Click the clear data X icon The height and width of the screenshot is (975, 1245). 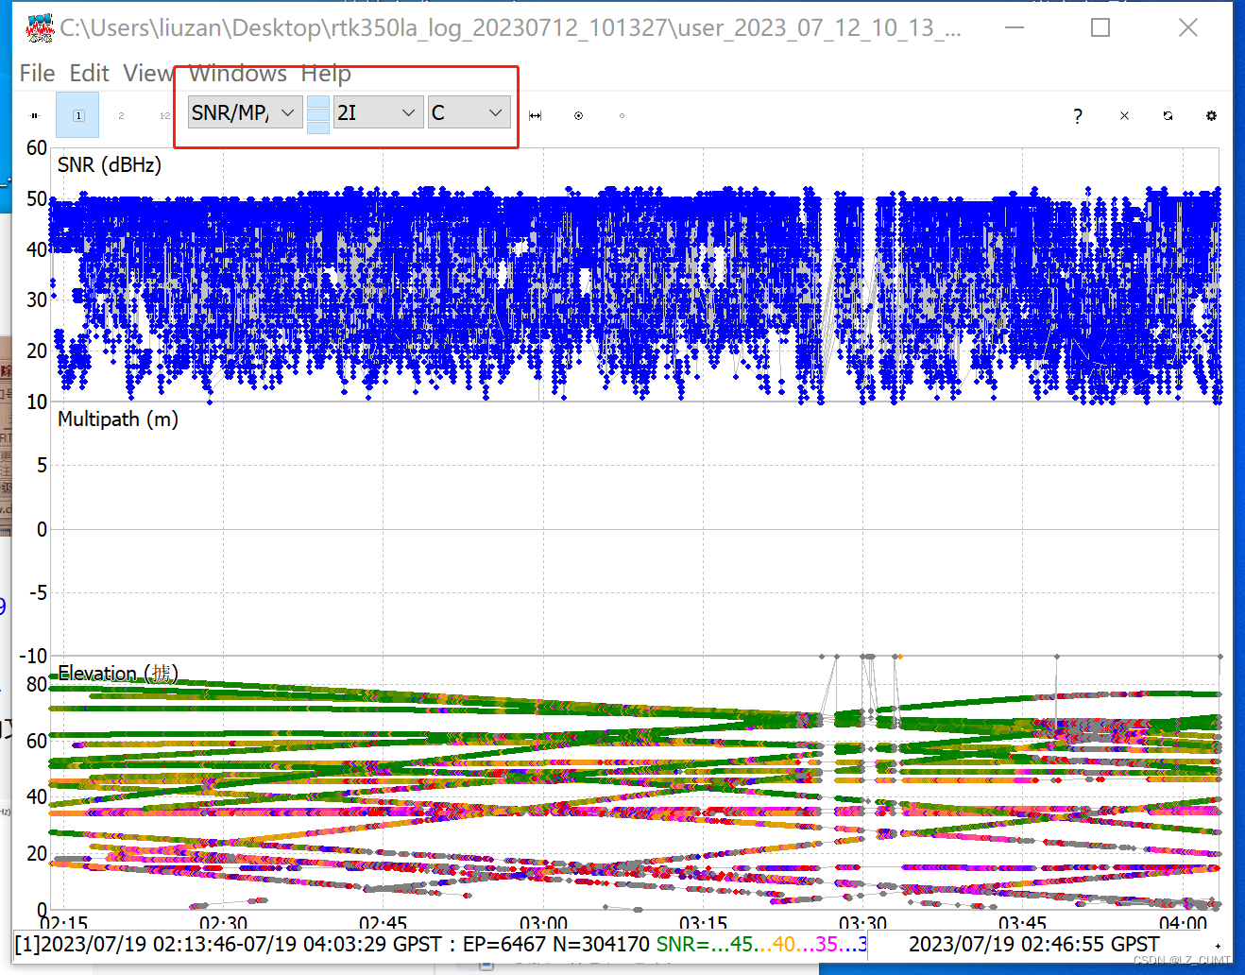point(1124,115)
